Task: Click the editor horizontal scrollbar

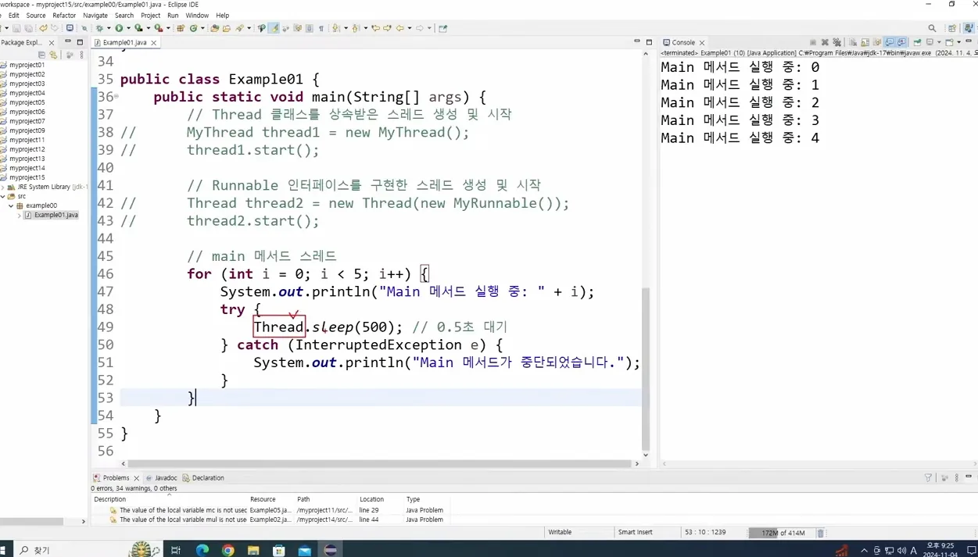Action: 379,463
